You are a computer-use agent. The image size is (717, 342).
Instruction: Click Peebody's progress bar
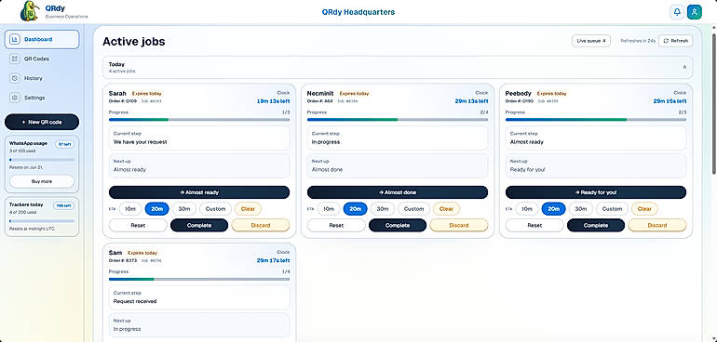point(596,120)
